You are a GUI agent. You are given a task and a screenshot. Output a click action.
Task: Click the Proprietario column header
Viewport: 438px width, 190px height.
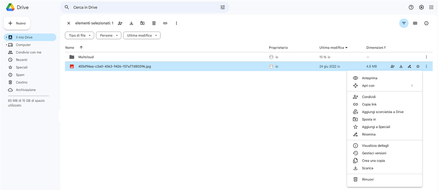point(278,48)
